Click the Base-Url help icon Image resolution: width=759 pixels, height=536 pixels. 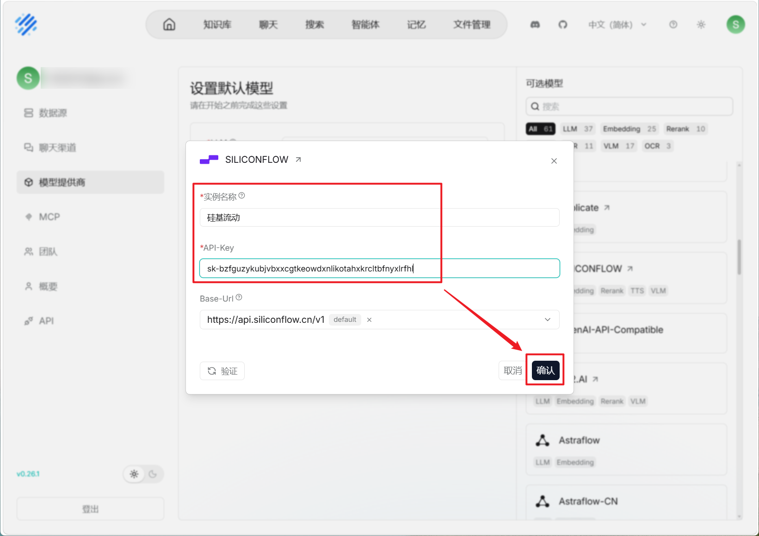pos(239,297)
